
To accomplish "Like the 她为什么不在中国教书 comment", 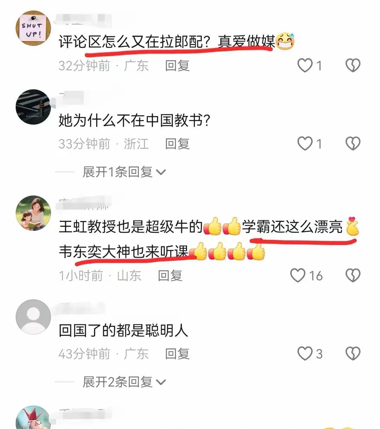I will pyautogui.click(x=305, y=144).
